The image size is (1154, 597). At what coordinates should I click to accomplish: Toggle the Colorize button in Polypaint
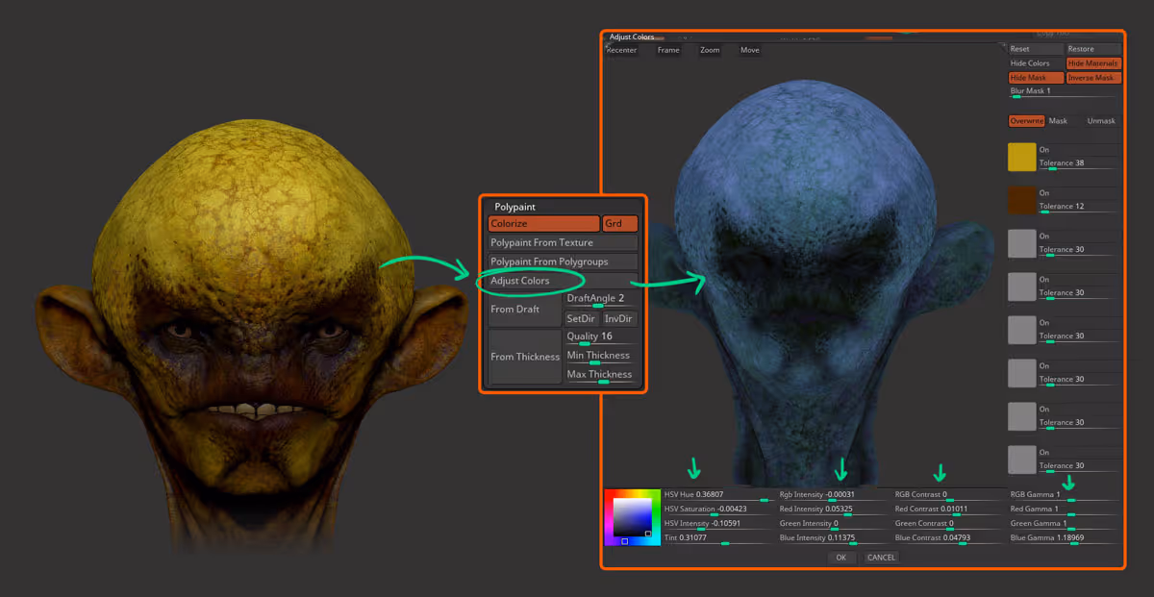[543, 223]
